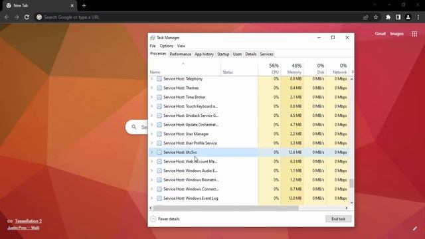Sort by Status column header

(x=239, y=68)
